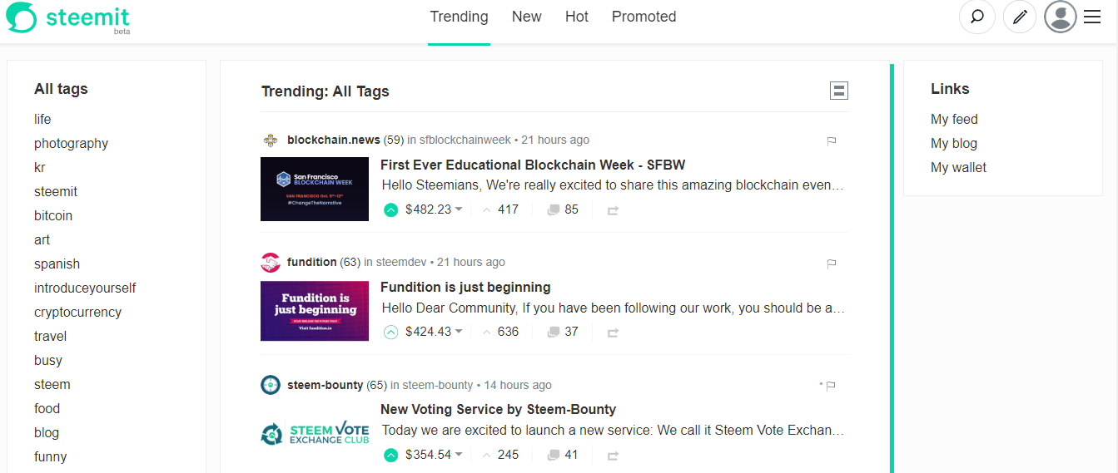
Task: Expand the 245 votes list
Action: (500, 456)
